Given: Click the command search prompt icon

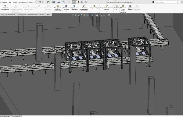Looking at the screenshot, I should point(153,2).
